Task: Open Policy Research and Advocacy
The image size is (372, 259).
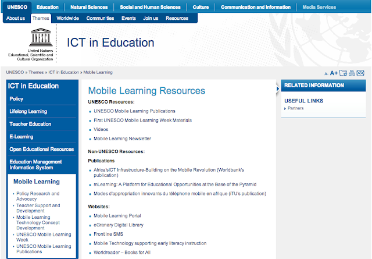Action: [x=38, y=196]
